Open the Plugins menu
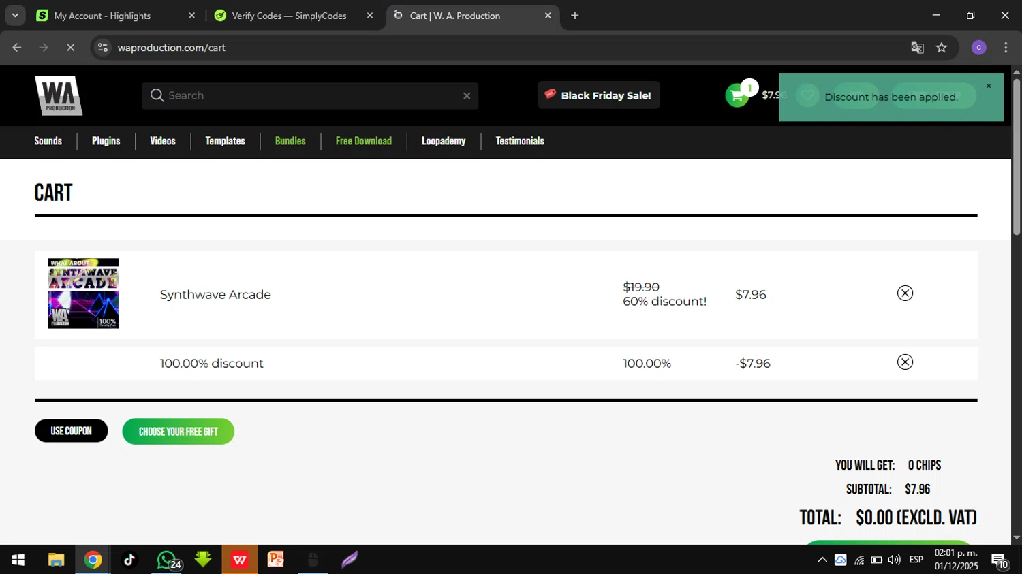This screenshot has width=1022, height=574. click(x=106, y=141)
